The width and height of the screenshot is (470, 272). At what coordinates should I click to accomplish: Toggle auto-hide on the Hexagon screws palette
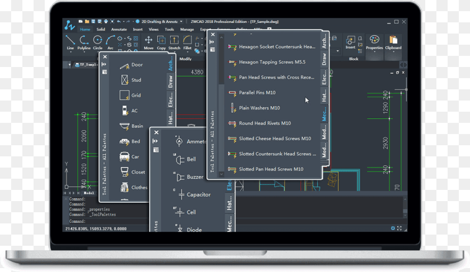(211, 42)
